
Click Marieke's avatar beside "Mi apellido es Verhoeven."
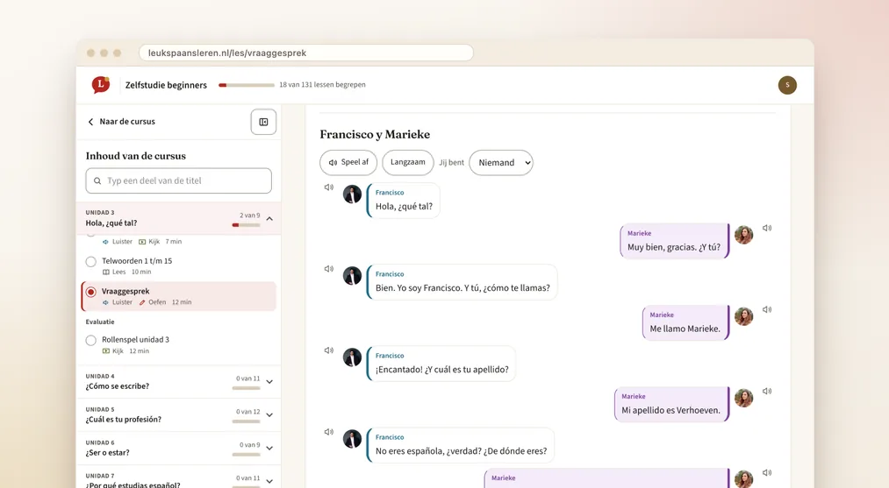[744, 398]
